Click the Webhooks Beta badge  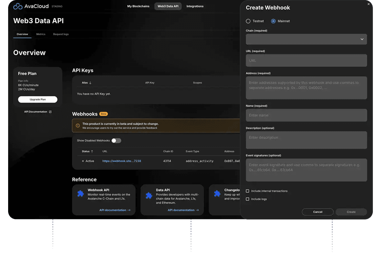point(104,114)
